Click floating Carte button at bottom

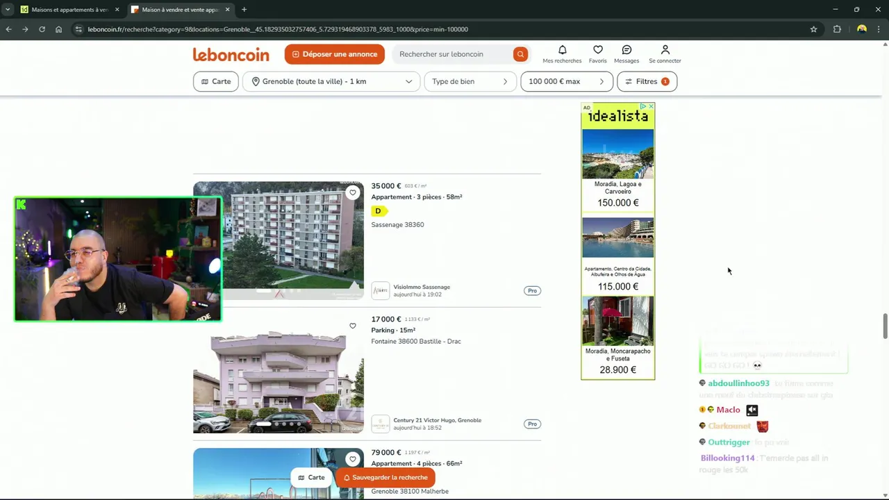[312, 477]
